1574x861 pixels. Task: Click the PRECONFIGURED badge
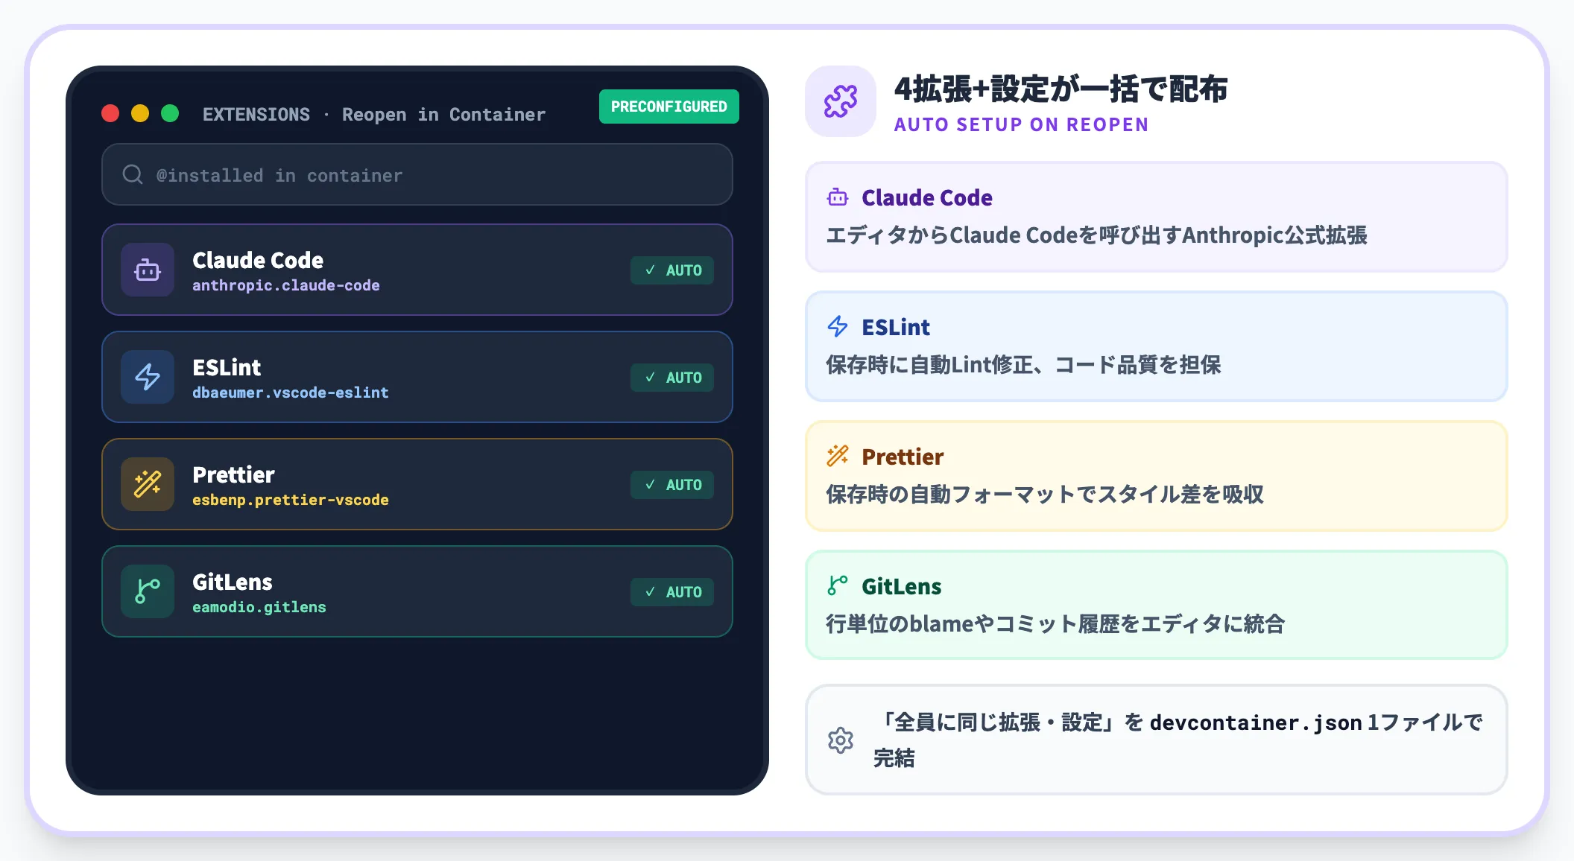point(669,107)
